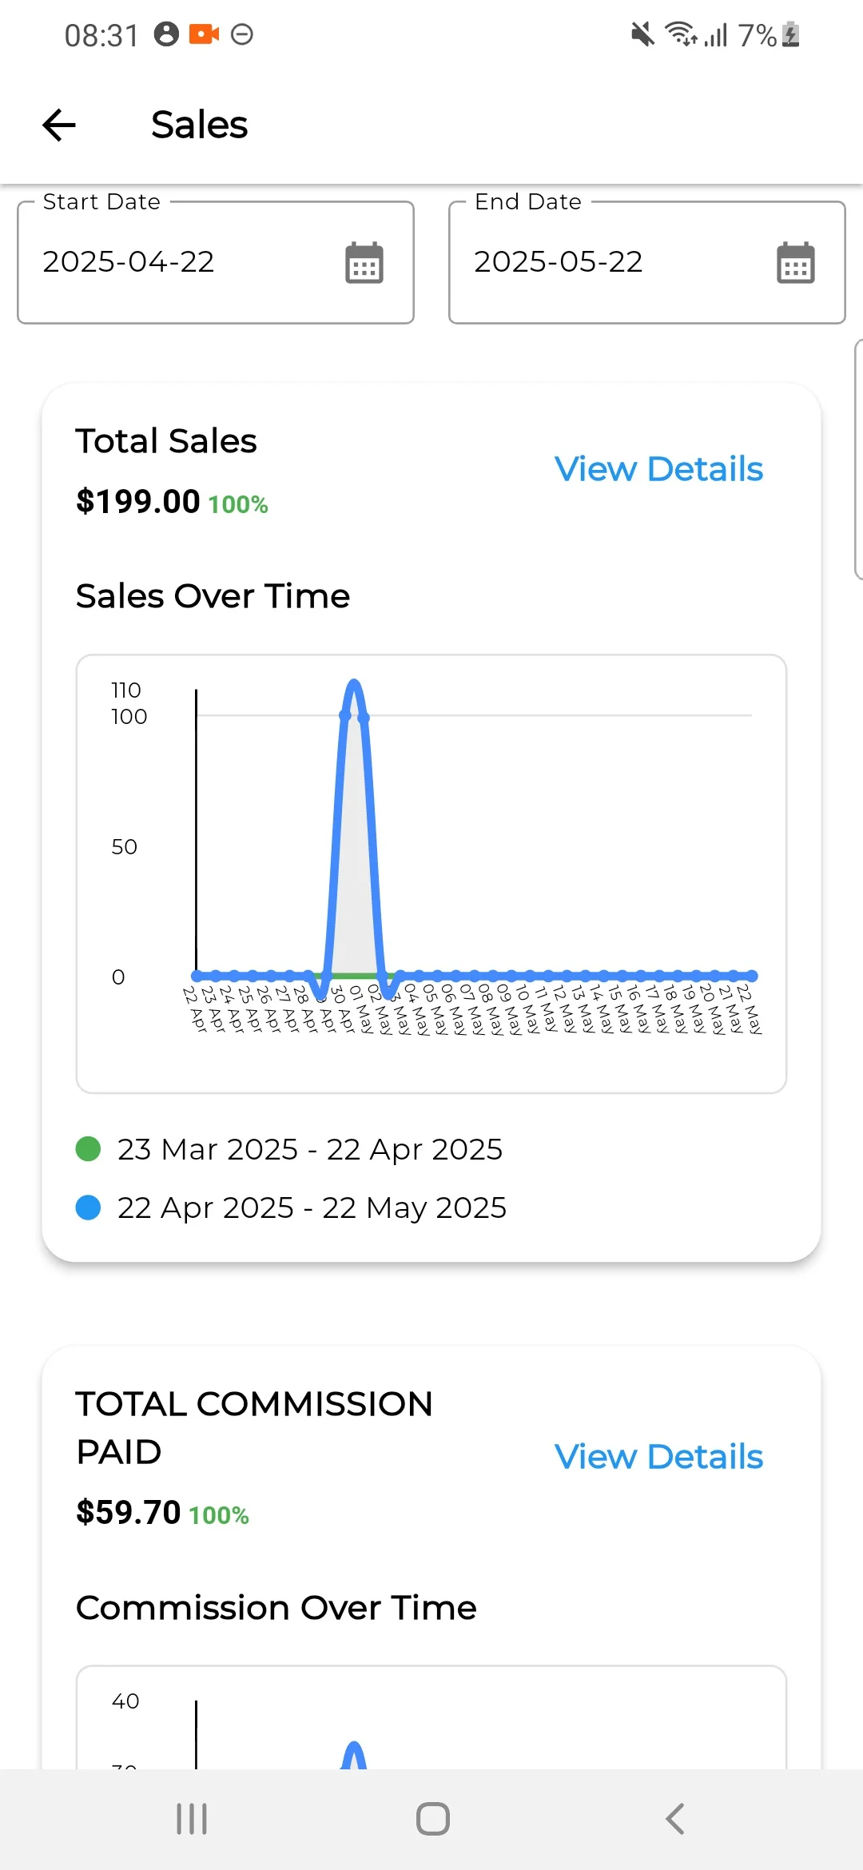Image resolution: width=863 pixels, height=1870 pixels.
Task: Toggle the do-not-disturb icon in status bar
Action: [242, 34]
